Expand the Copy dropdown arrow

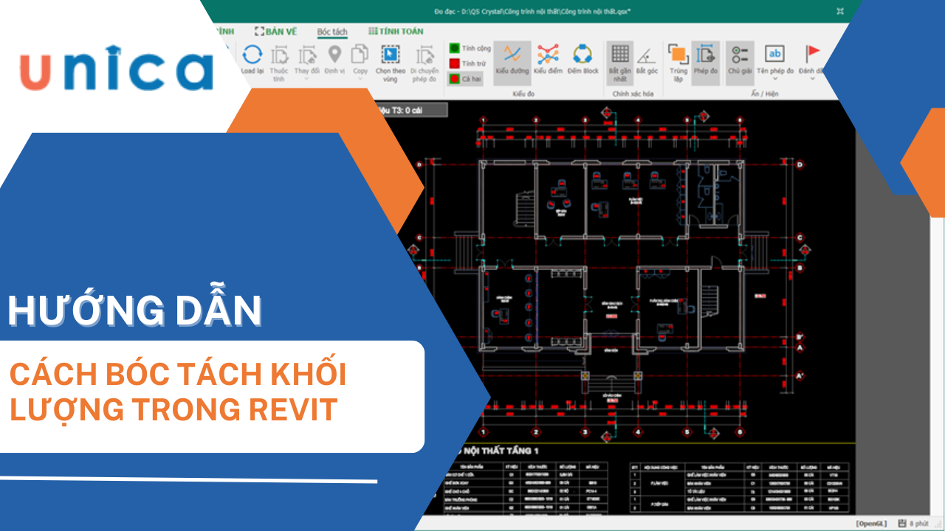click(x=360, y=78)
